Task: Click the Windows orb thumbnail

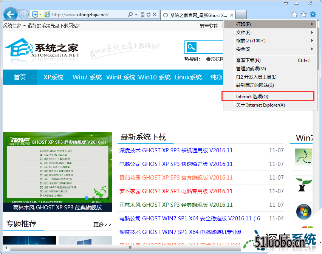Action: (x=303, y=212)
